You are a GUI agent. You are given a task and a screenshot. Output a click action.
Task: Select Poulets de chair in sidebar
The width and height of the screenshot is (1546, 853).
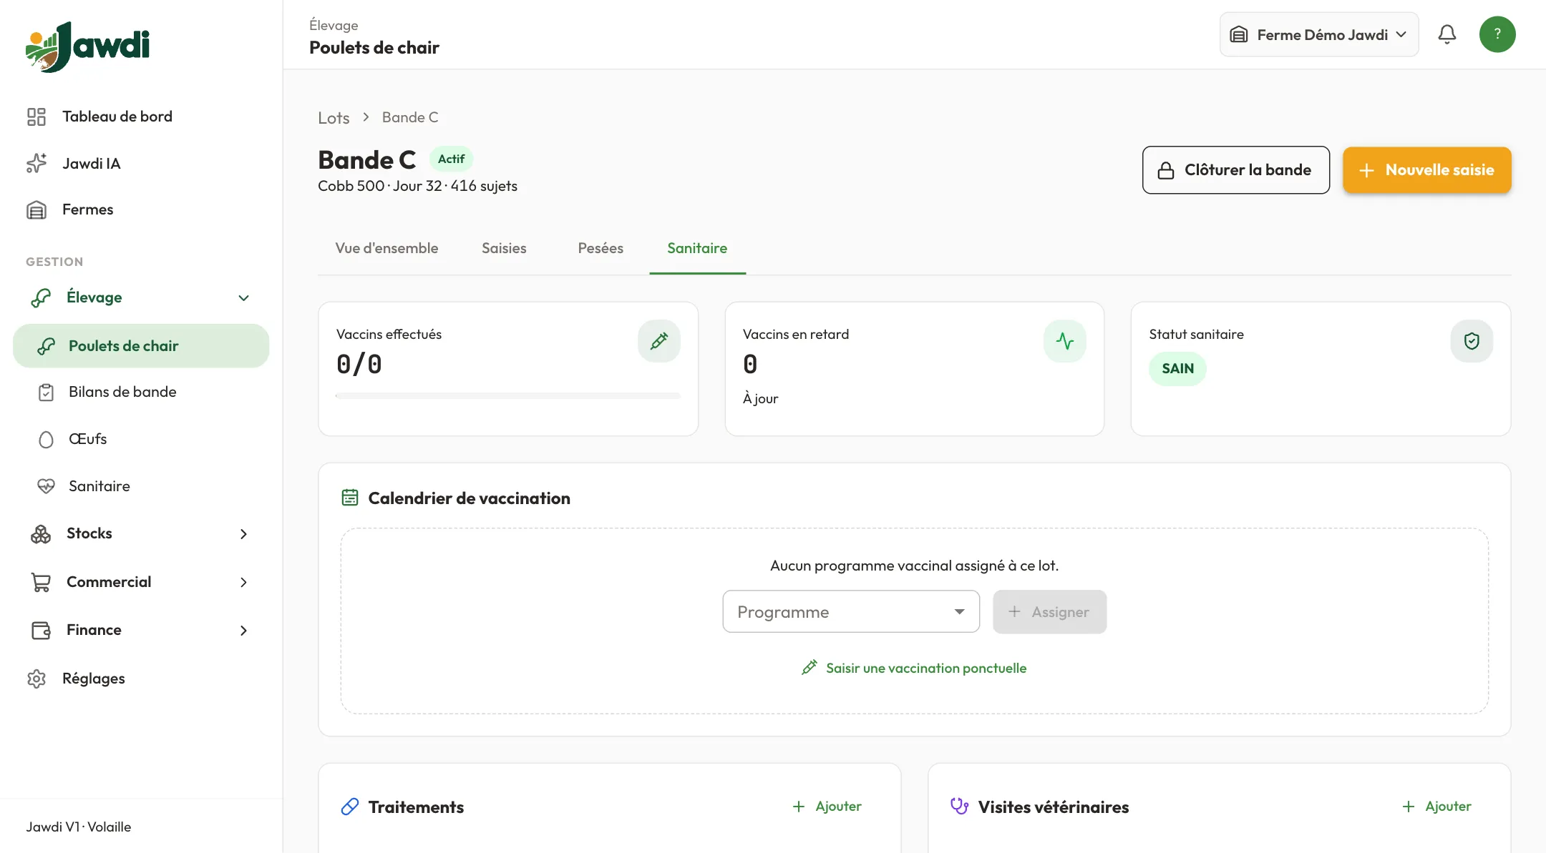(x=141, y=346)
